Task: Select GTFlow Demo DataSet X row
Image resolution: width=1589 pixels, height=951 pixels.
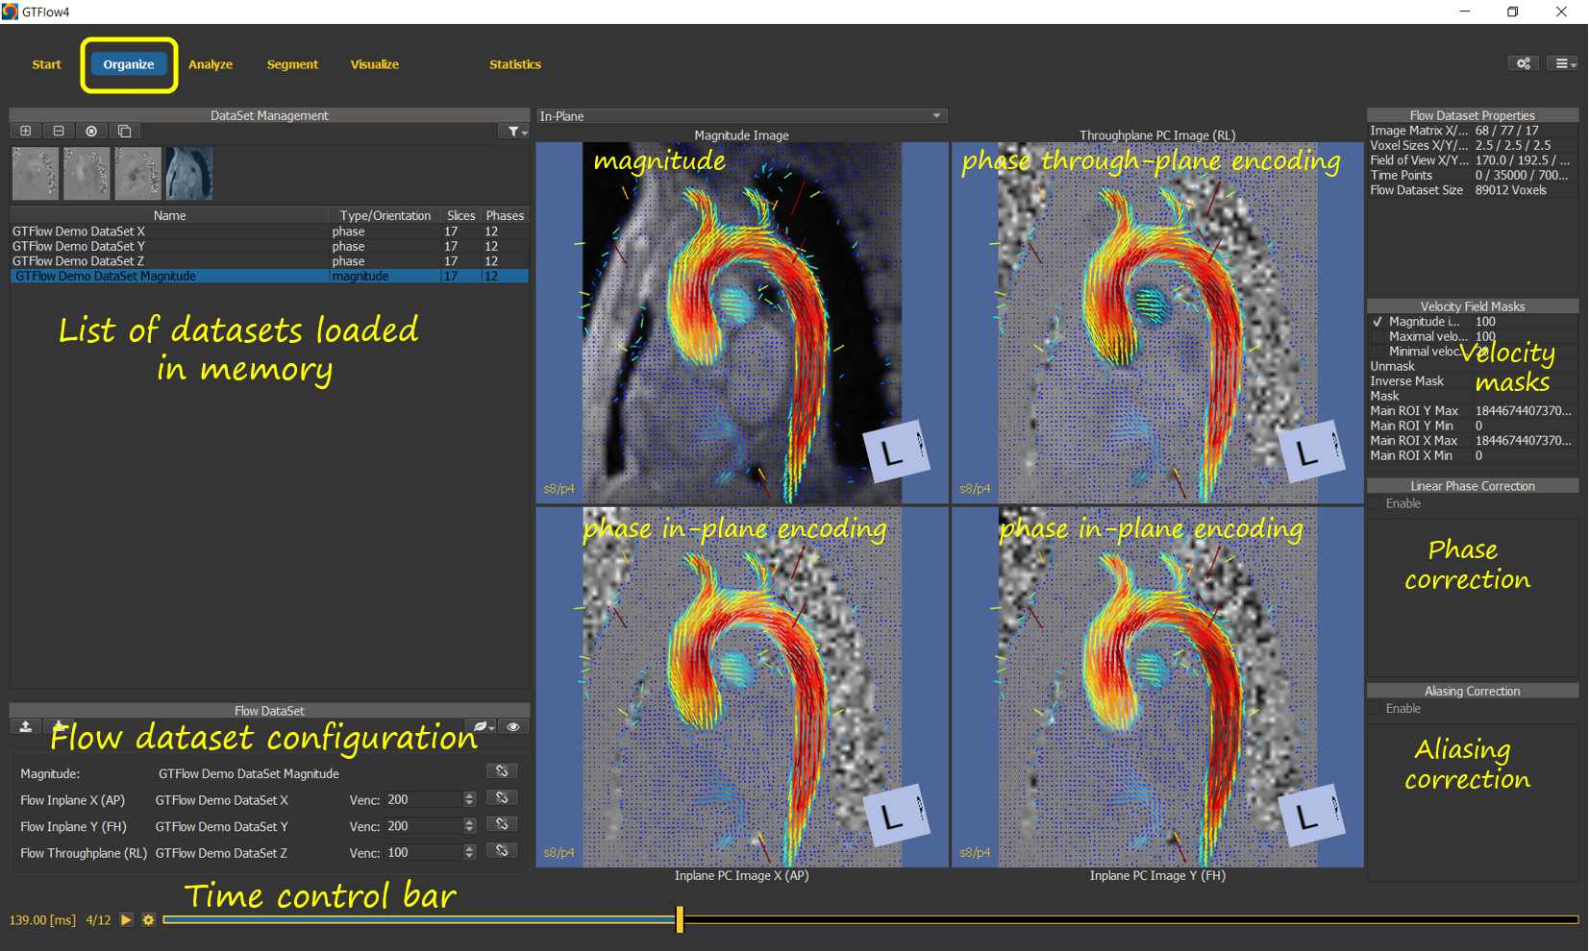Action: (x=269, y=232)
